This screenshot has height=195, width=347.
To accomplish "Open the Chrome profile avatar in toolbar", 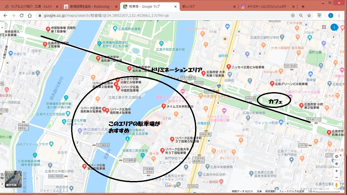I will 330,15.
